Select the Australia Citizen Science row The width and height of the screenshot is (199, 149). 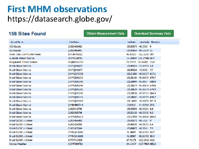[85, 58]
